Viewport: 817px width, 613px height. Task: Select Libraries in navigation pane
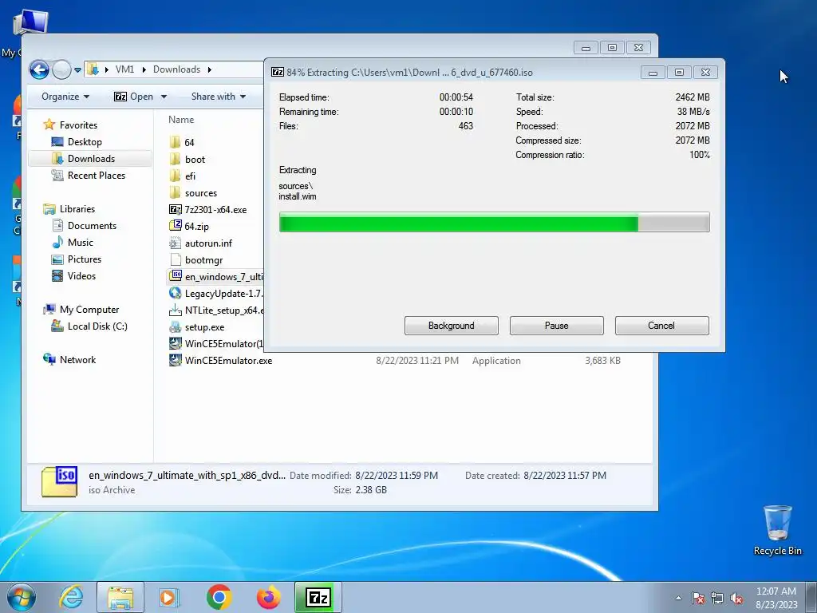click(x=77, y=209)
